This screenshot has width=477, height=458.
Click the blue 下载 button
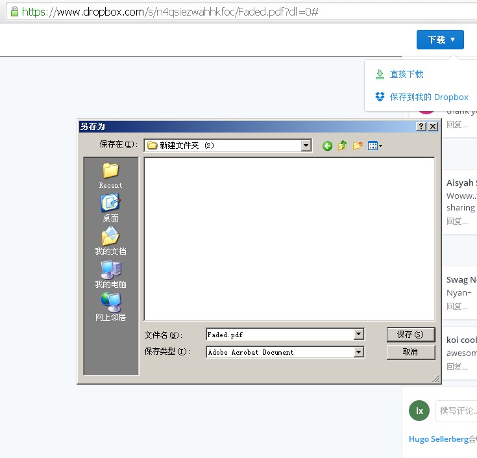click(440, 40)
